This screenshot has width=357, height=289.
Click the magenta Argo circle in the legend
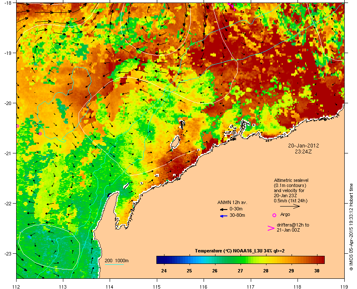pos(275,215)
